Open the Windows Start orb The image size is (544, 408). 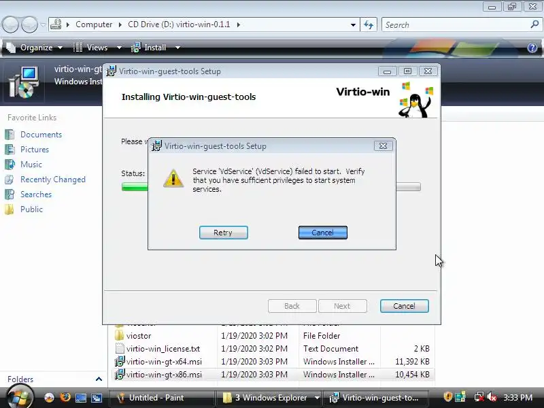(20, 397)
